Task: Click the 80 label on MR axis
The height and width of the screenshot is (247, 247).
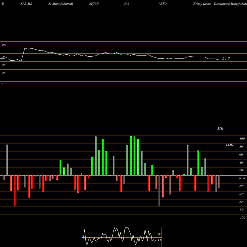Action: point(241,147)
